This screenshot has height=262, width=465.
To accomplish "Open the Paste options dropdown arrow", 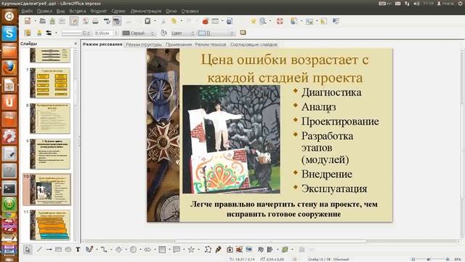I will tap(155, 21).
